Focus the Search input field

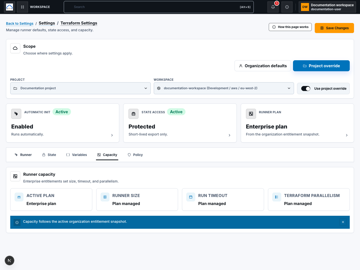[x=159, y=7]
